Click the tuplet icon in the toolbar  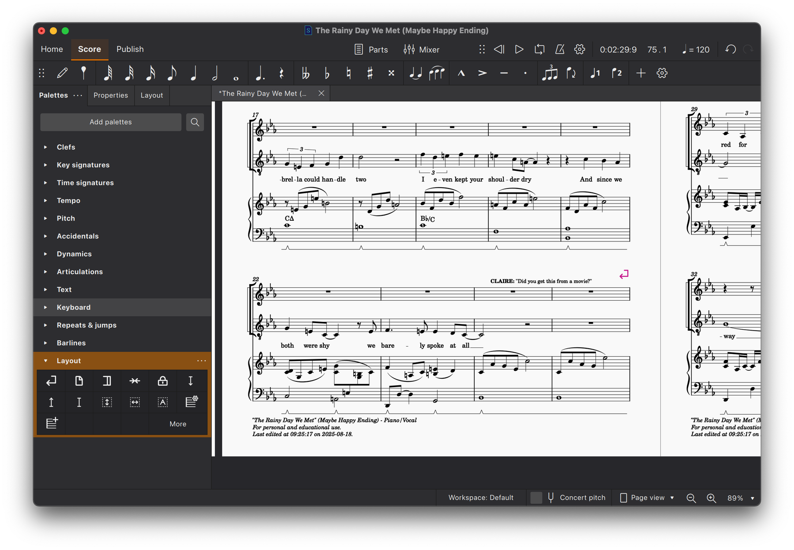click(550, 73)
